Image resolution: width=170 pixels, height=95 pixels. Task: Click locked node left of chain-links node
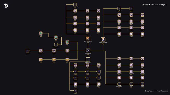pos(27,51)
